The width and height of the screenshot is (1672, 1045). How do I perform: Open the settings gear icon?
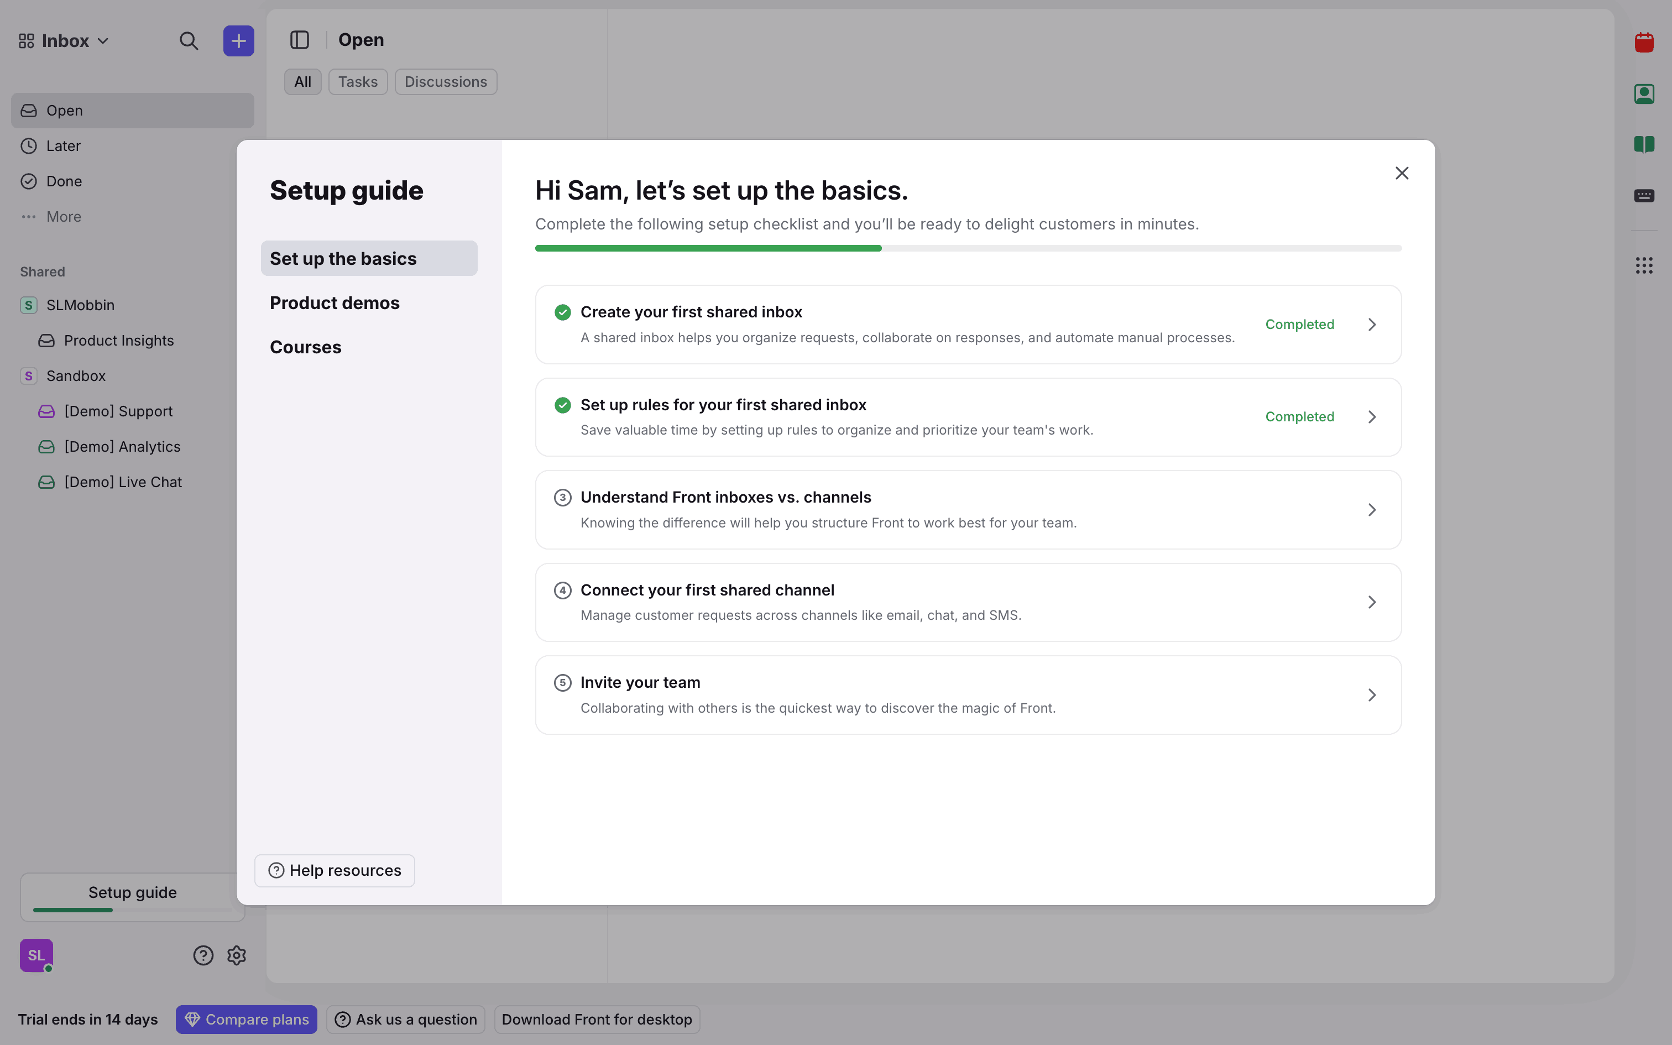point(237,955)
